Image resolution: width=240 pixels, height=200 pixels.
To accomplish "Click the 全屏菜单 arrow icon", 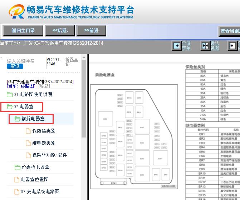I will (177, 46).
